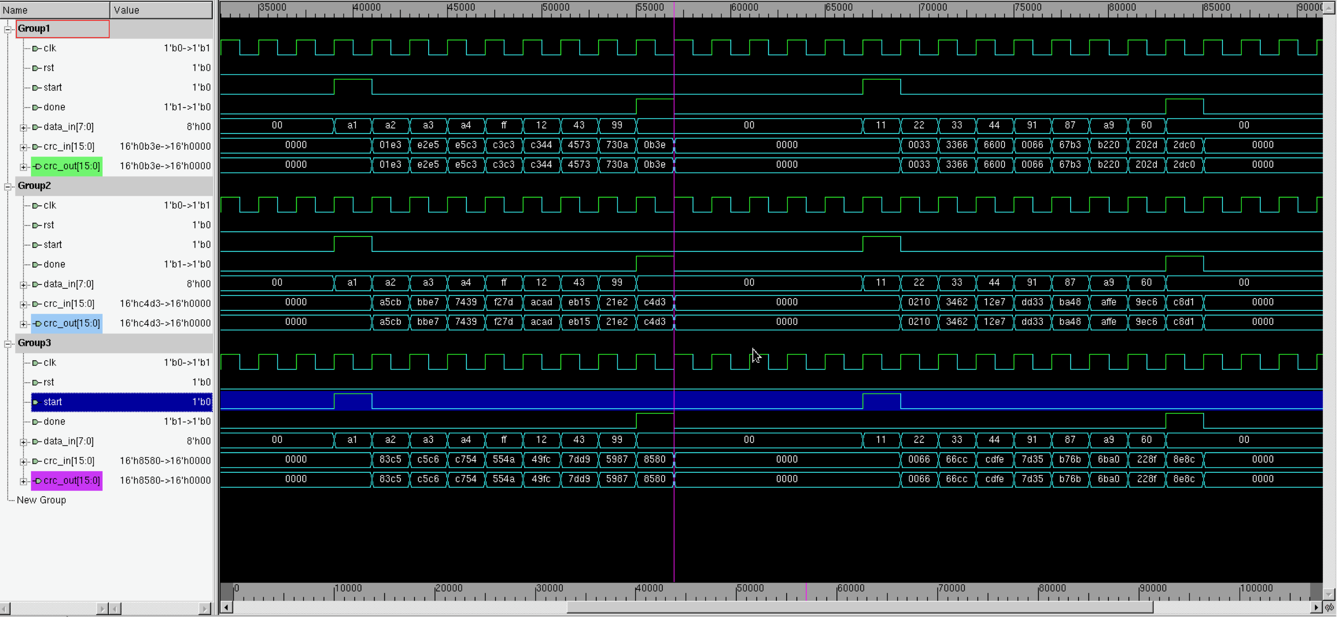Expand data_in[7:0] bus in Group1
The height and width of the screenshot is (617, 1337).
[x=23, y=128]
